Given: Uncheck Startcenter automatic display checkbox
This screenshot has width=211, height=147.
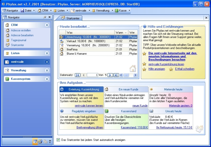Looking at the screenshot, I should 58,140.
